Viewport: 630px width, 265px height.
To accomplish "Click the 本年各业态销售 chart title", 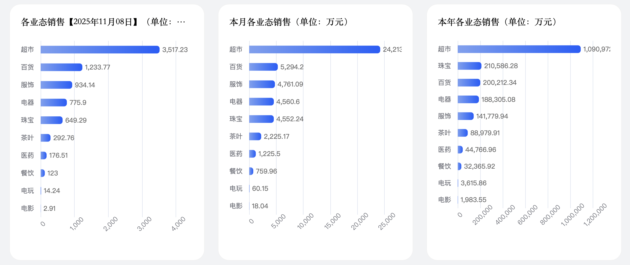I will 497,22.
